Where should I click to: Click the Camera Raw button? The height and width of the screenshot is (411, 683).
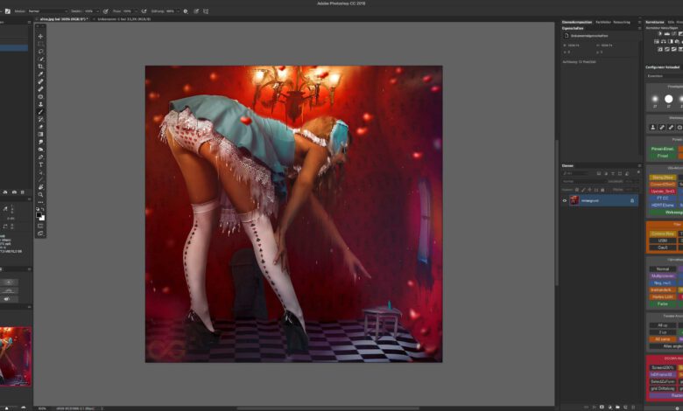662,233
